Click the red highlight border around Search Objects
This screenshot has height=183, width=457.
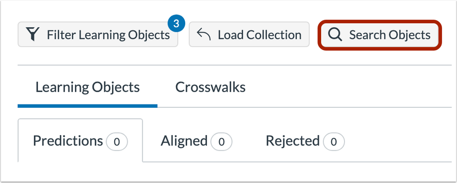380,21
